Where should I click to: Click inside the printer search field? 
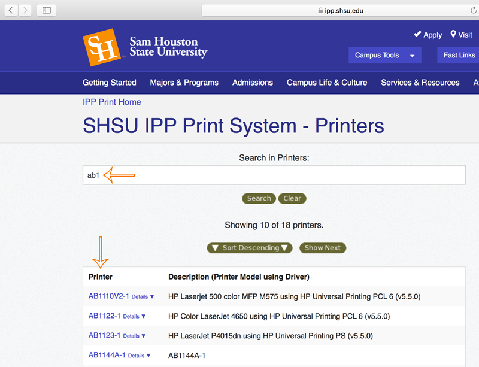pyautogui.click(x=239, y=175)
